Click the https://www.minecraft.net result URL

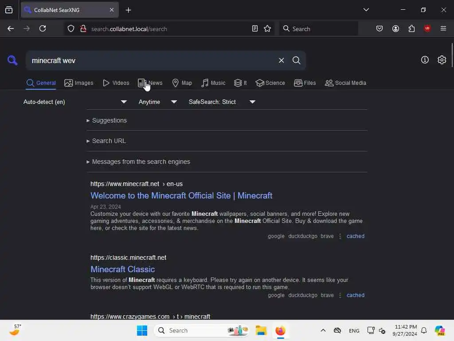pyautogui.click(x=137, y=184)
